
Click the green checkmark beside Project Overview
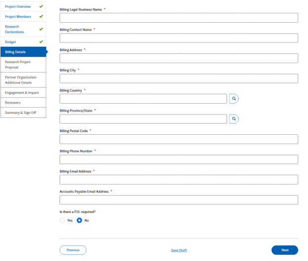41,6
